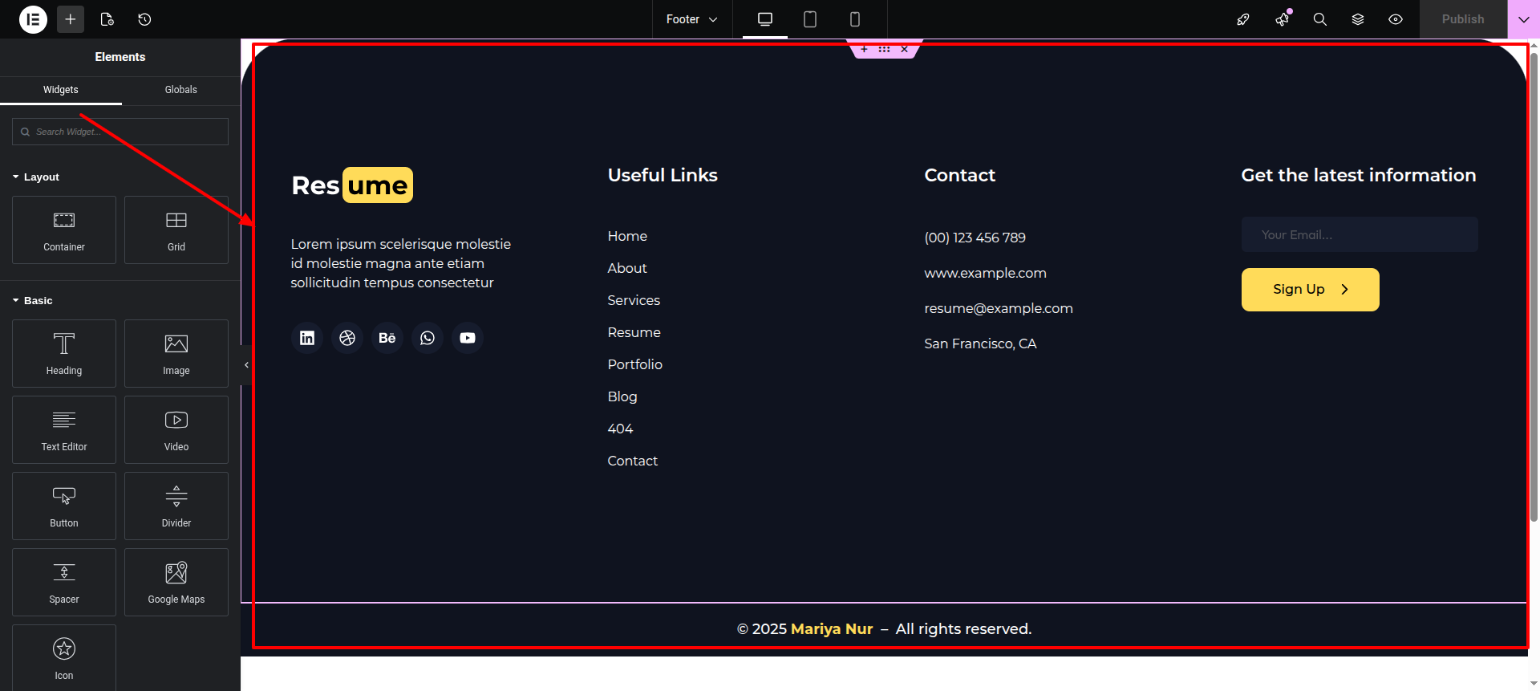Toggle the preview eye icon
Viewport: 1540px width, 691px height.
[x=1396, y=19]
